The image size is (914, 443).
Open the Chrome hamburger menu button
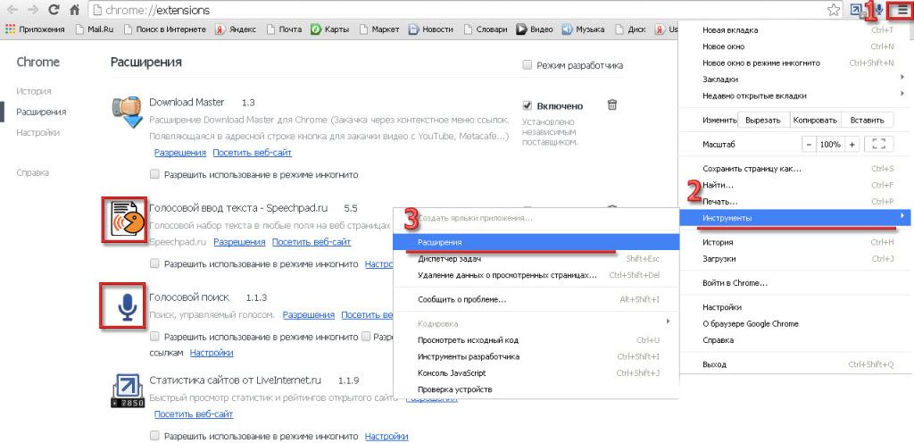(x=902, y=10)
